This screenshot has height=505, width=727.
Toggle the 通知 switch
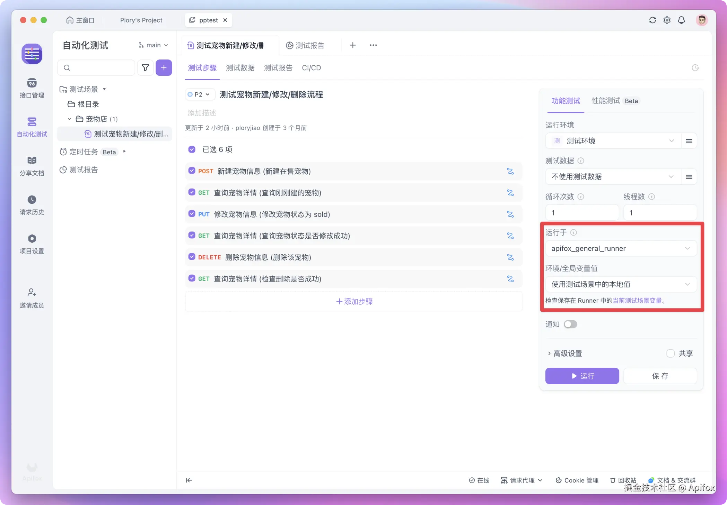click(x=570, y=324)
